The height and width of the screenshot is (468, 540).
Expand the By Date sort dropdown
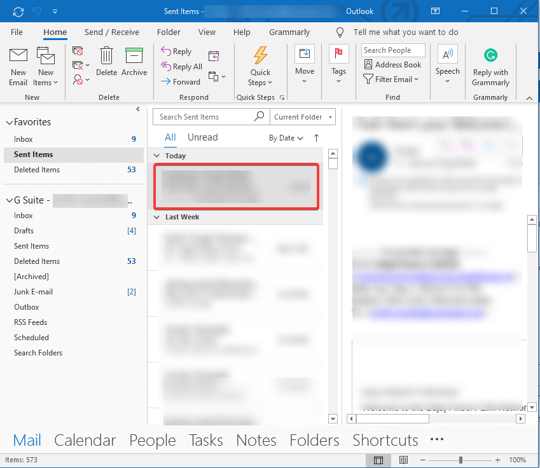(x=286, y=138)
